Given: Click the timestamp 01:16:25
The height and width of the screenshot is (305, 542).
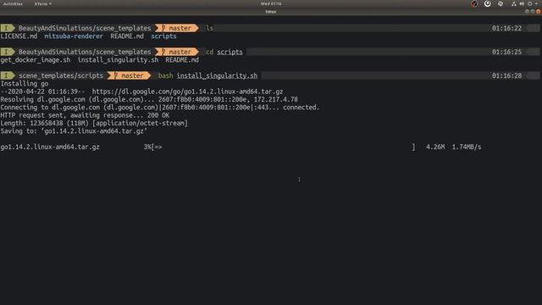Looking at the screenshot, I should [x=506, y=52].
